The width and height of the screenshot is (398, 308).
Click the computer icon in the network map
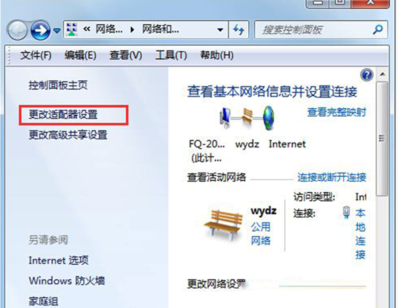225,117
